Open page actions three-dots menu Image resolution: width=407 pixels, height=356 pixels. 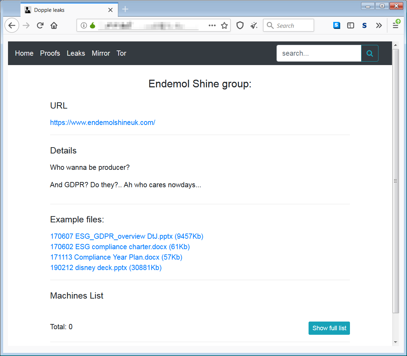coord(212,25)
